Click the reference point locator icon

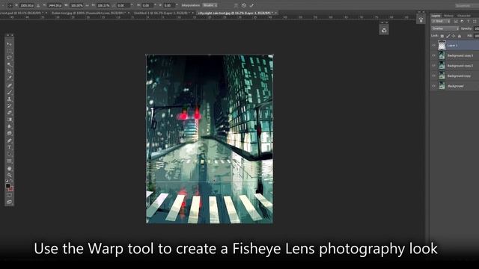pos(10,5)
